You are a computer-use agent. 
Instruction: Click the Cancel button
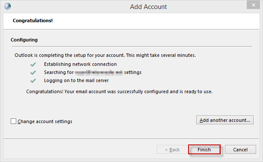click(240, 150)
